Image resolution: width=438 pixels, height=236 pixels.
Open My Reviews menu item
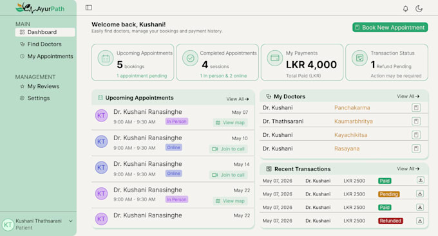(x=40, y=86)
